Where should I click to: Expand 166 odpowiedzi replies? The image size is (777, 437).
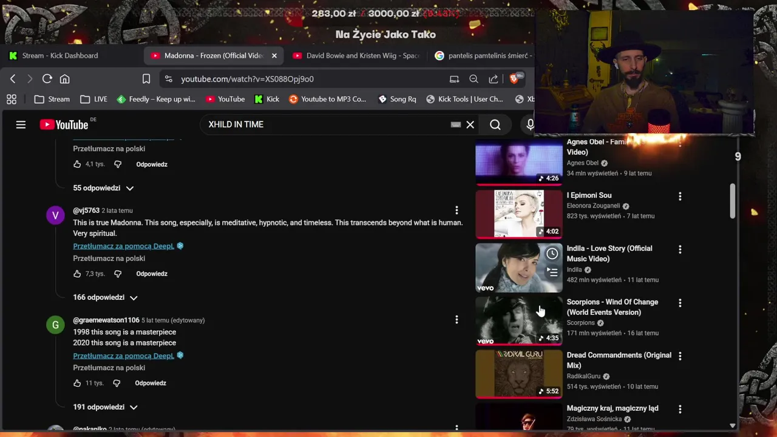pos(106,297)
